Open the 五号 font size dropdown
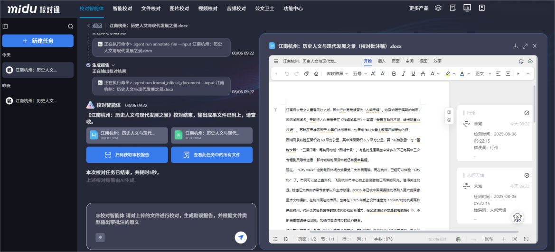Screen dimensions: 555x252 (x=359, y=74)
